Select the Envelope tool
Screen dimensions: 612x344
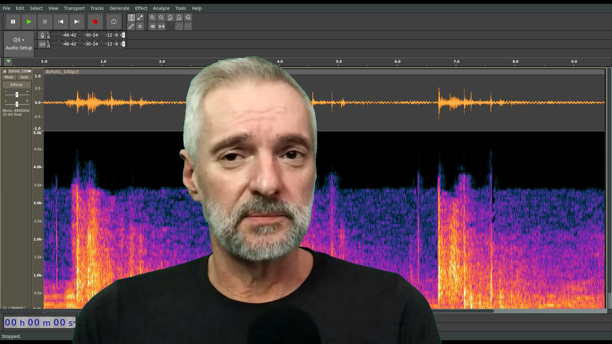(140, 17)
